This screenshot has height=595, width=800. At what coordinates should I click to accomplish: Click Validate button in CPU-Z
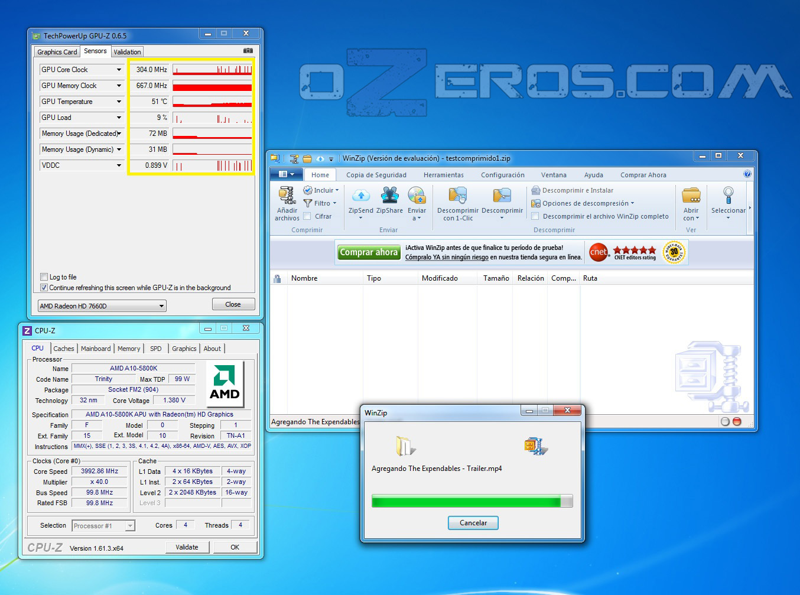187,547
